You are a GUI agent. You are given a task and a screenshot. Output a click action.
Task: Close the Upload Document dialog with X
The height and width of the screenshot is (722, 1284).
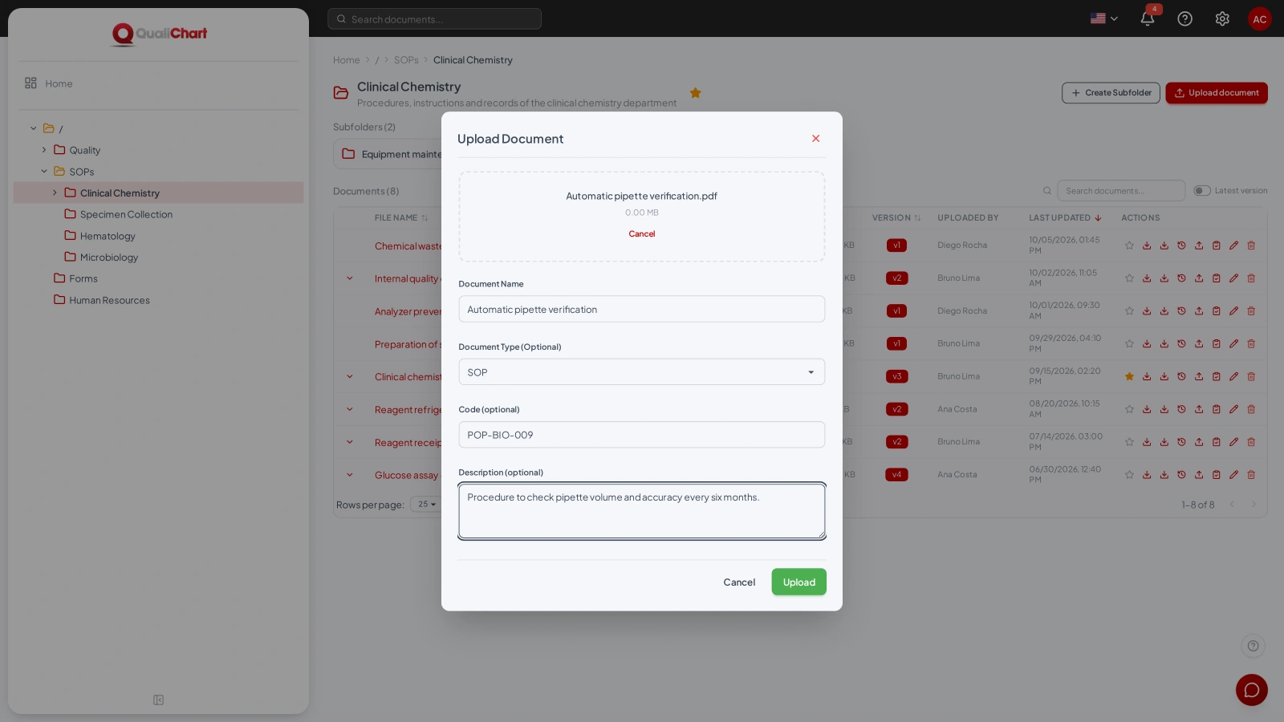click(x=815, y=139)
